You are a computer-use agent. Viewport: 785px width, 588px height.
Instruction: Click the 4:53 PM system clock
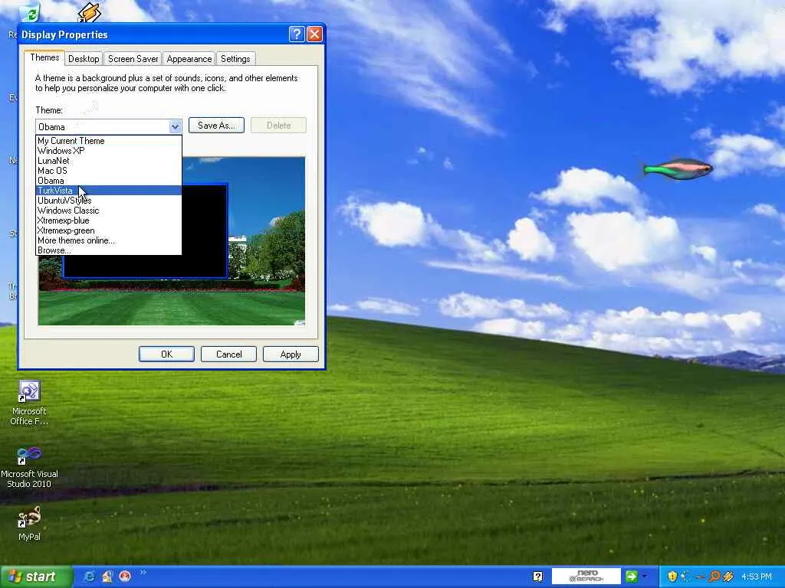pos(757,577)
